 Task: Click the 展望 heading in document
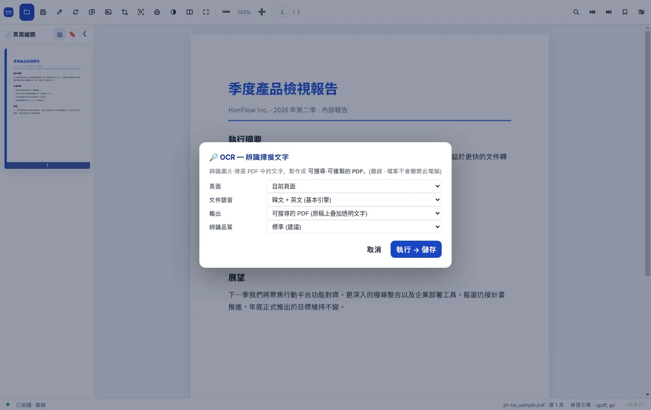pos(236,278)
